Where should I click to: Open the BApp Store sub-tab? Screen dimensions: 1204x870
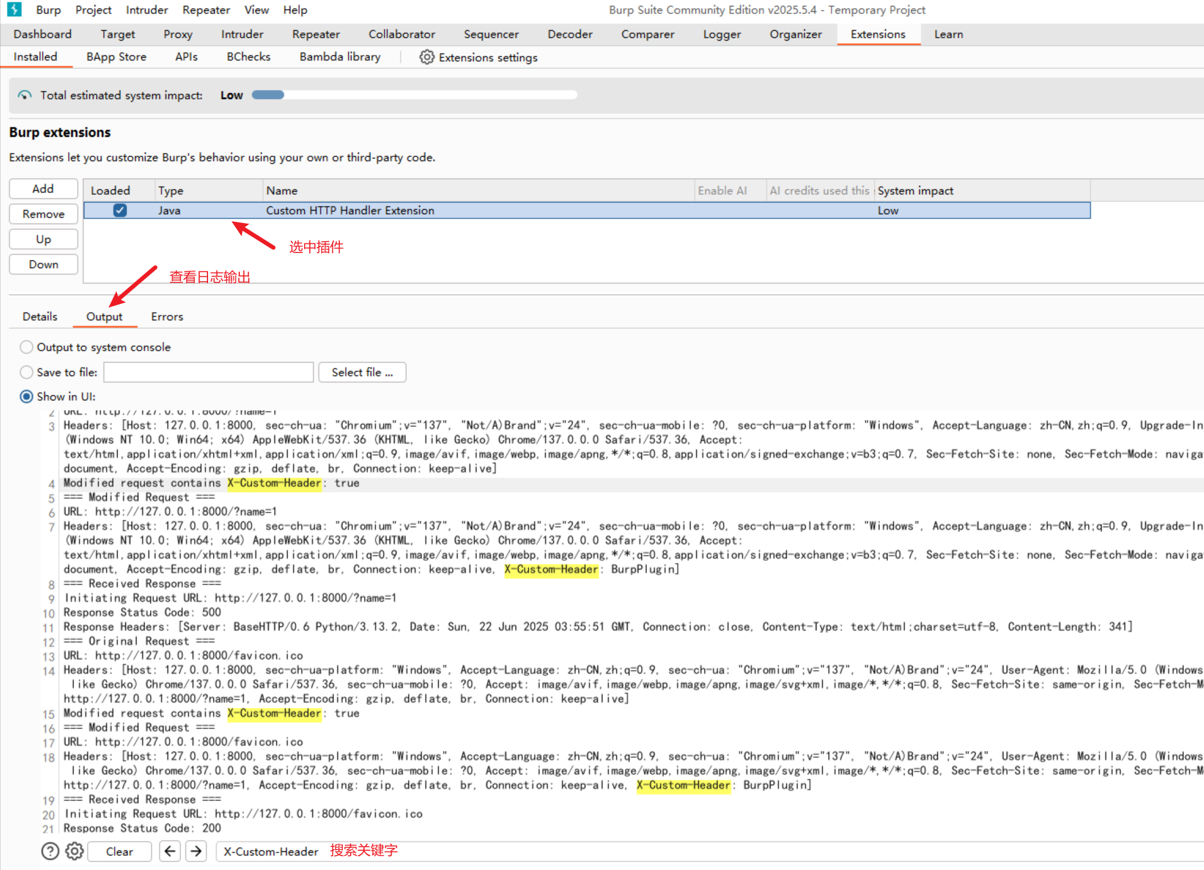[x=116, y=57]
